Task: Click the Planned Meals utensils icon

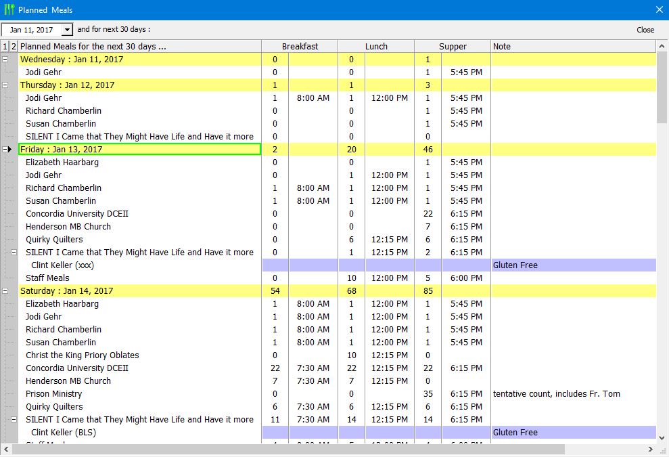Action: coord(9,9)
